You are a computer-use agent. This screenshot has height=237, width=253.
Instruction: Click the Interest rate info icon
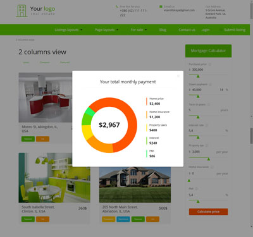[207, 125]
